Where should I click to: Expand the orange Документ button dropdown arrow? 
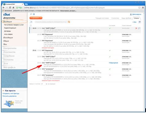(41, 18)
